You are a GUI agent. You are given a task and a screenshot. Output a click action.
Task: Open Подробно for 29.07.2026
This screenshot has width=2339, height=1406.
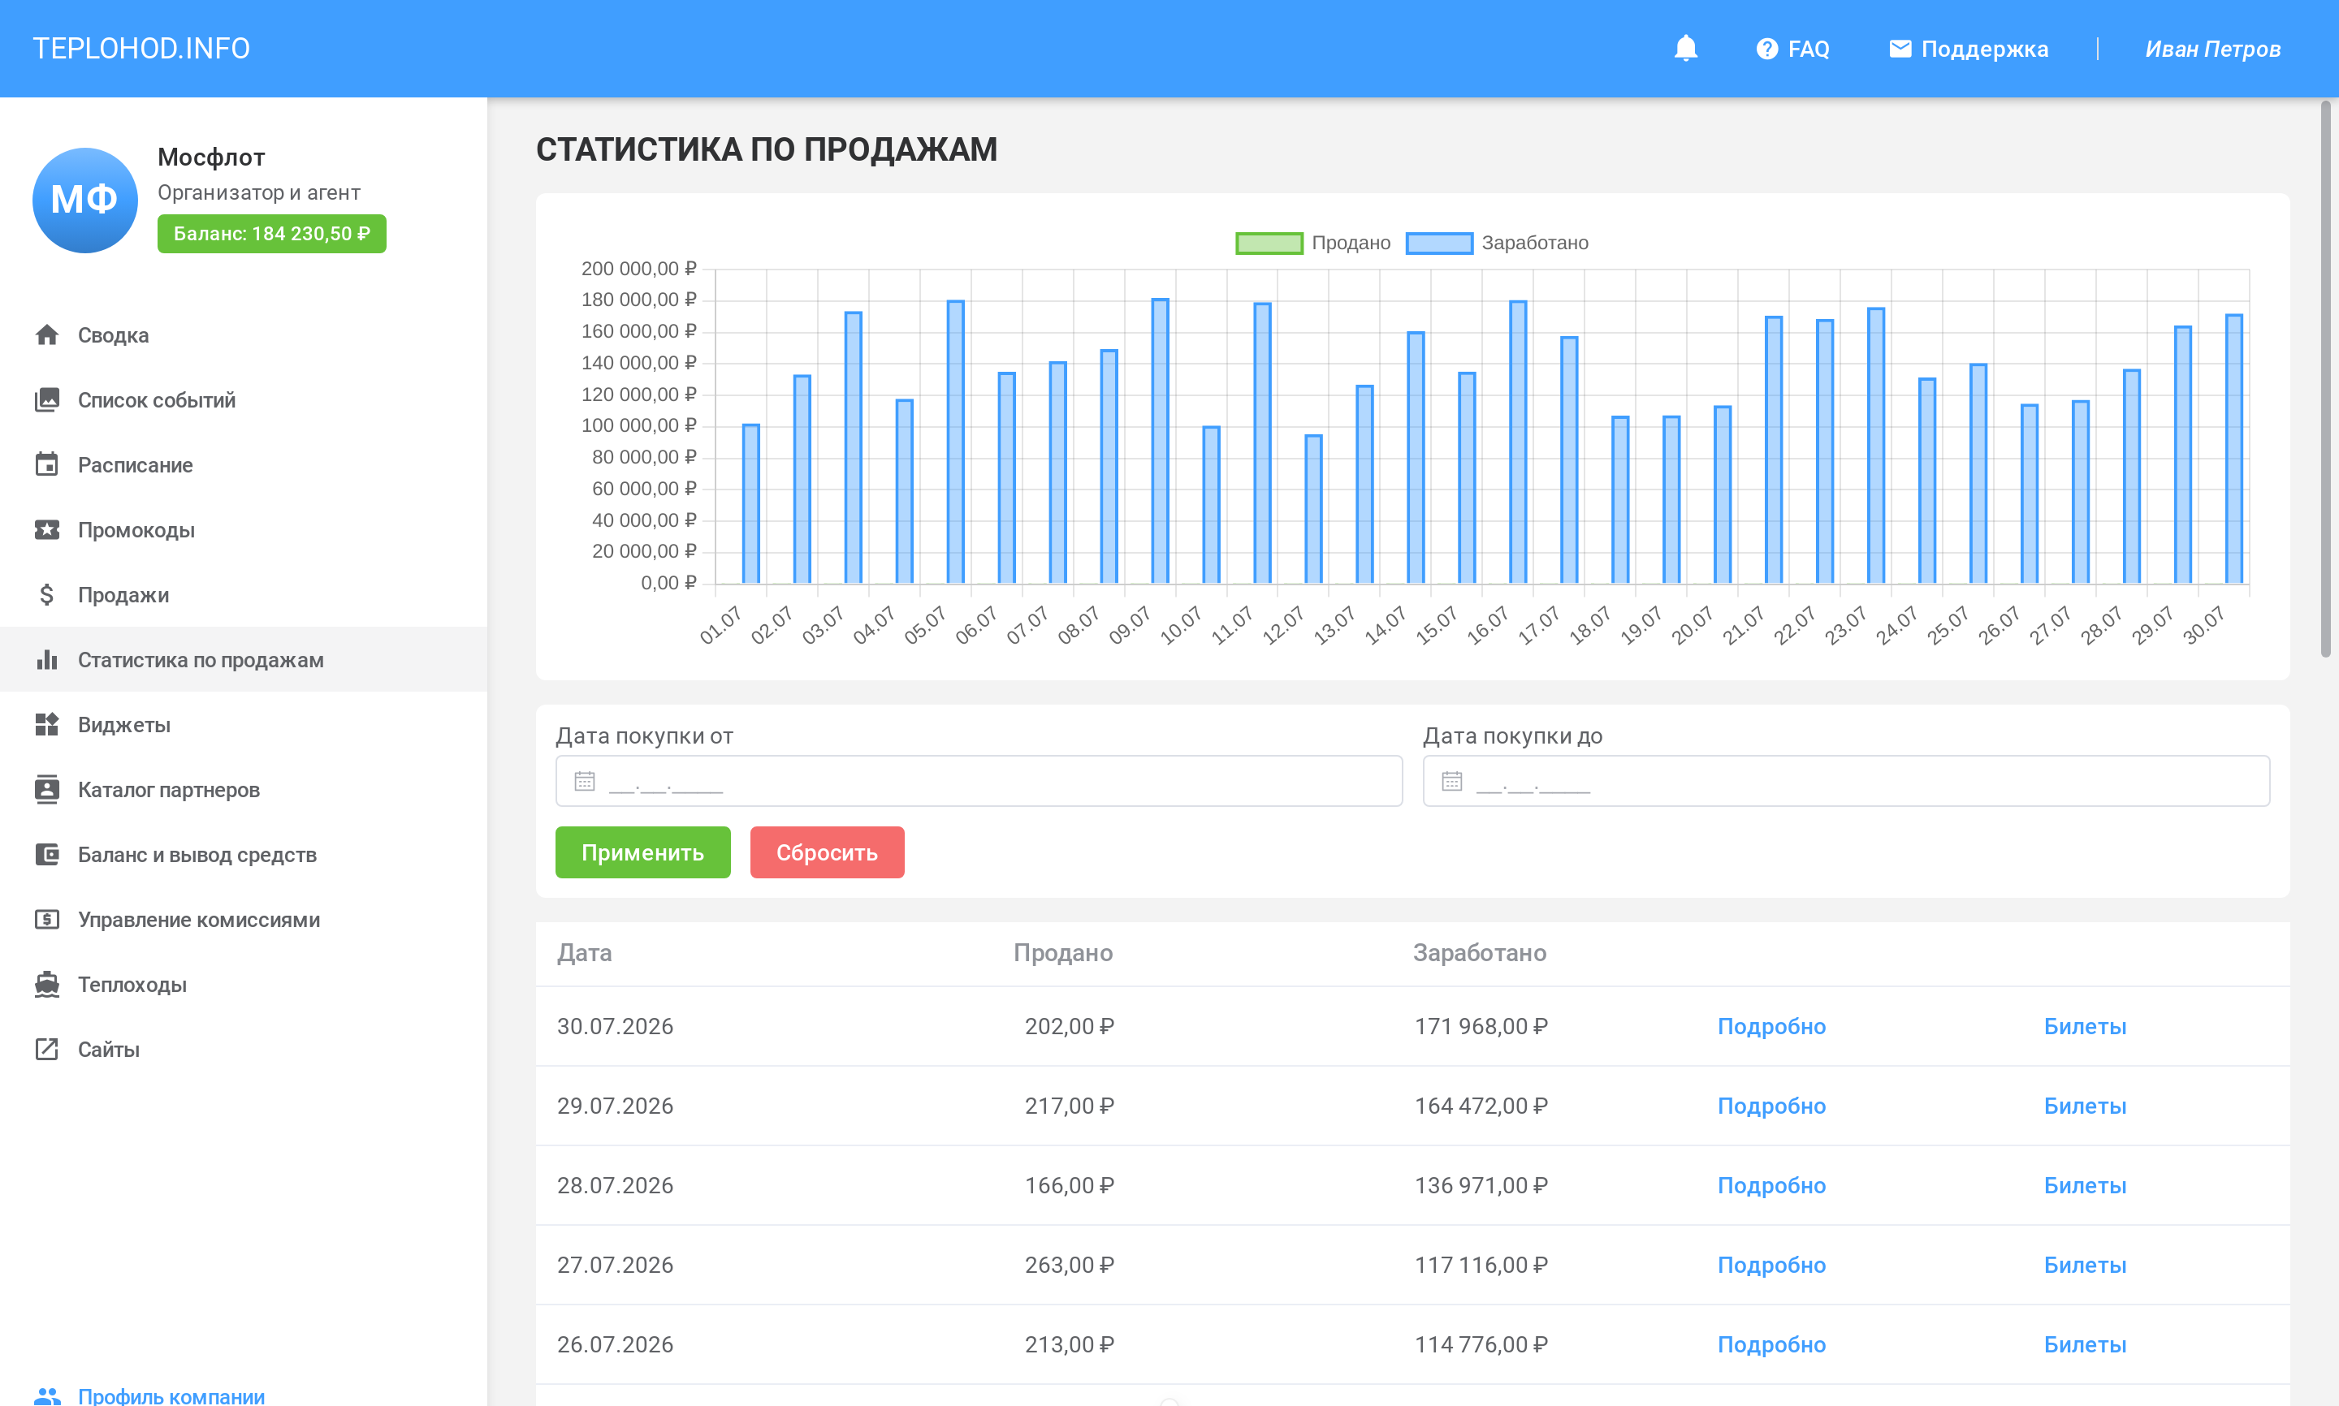1771,1106
